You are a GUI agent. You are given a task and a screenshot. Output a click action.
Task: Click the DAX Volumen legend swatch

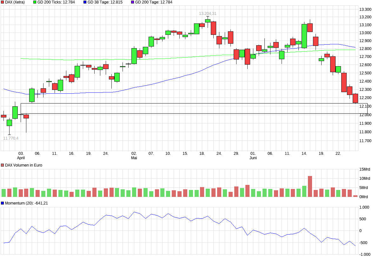(3, 165)
